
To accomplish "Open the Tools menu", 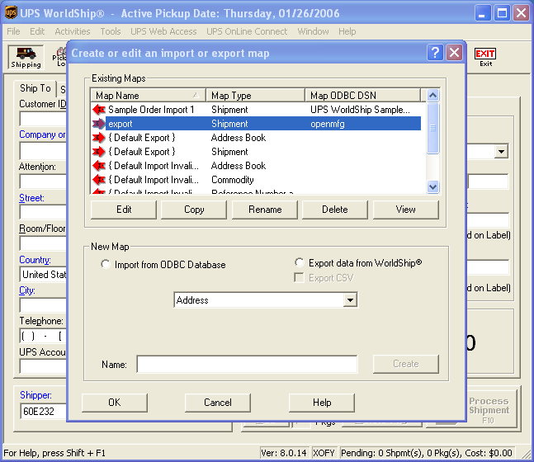I will (x=111, y=31).
